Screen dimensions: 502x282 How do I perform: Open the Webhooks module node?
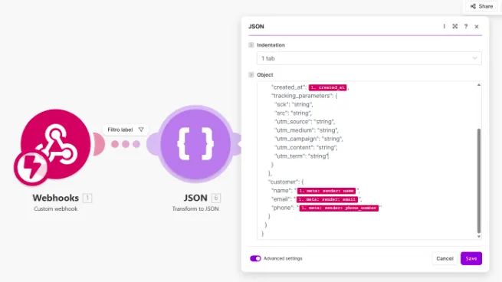click(55, 144)
